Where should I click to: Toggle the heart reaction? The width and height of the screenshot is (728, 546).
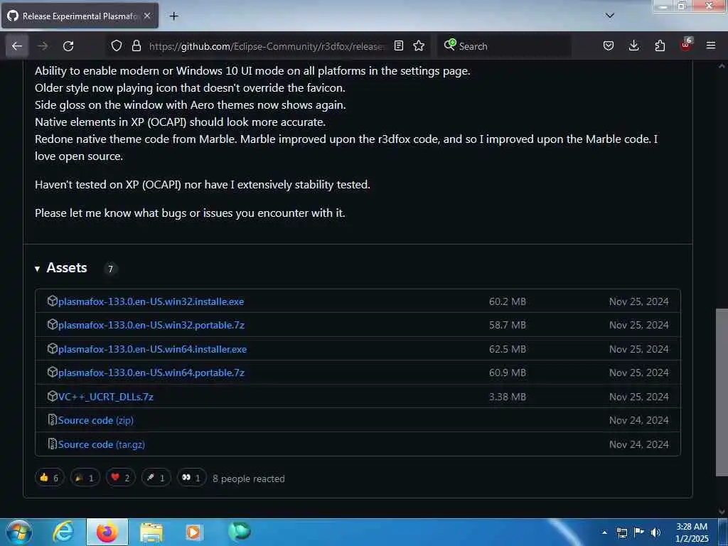click(x=121, y=478)
